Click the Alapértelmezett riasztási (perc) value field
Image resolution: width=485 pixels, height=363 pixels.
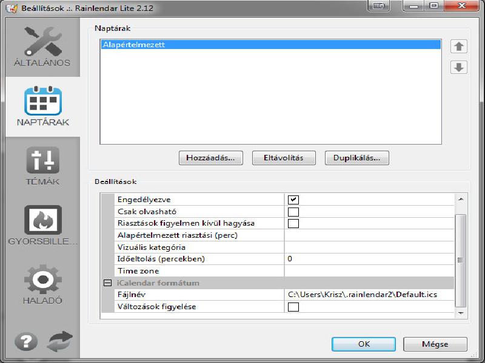[x=369, y=235]
